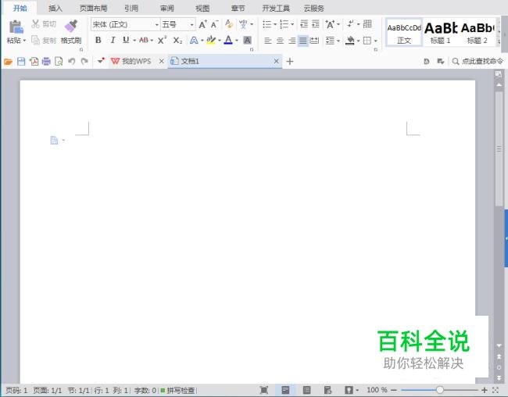Switch to web layout view
Screen dimensions: 508x397
(327, 390)
